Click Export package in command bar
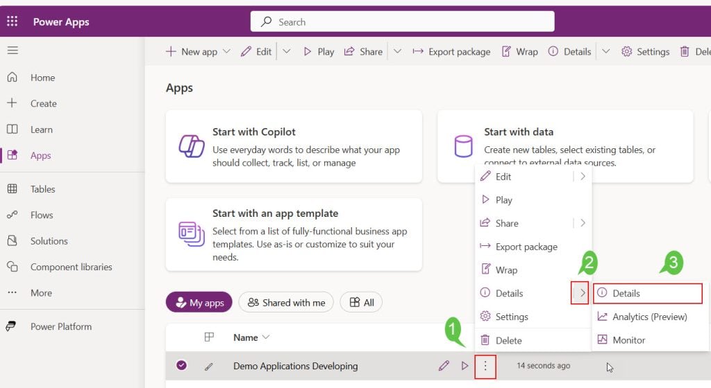The width and height of the screenshot is (711, 388). click(x=451, y=51)
